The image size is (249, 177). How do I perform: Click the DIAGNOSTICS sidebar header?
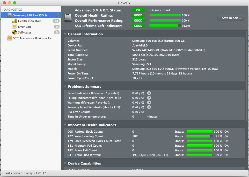point(13,10)
